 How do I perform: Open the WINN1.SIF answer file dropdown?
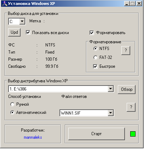[111, 113]
